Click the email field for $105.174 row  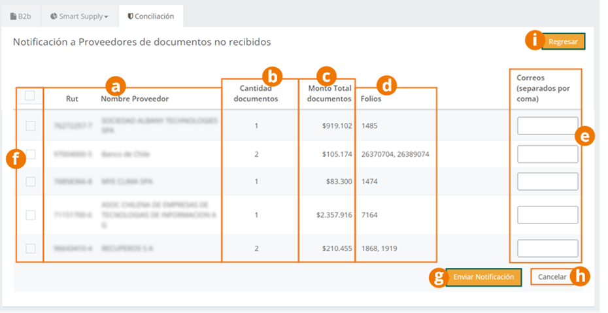pyautogui.click(x=547, y=154)
